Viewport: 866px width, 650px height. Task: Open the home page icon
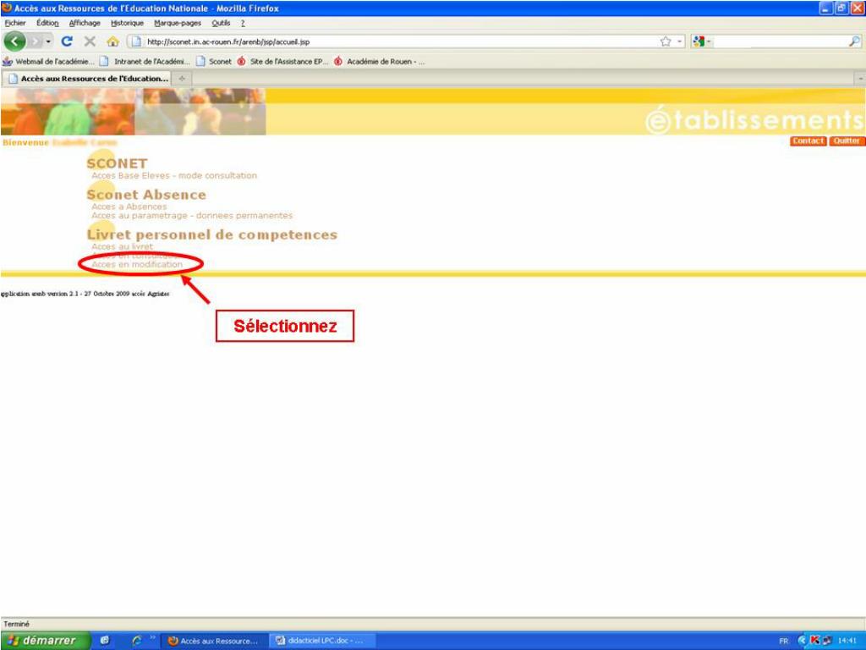click(112, 42)
